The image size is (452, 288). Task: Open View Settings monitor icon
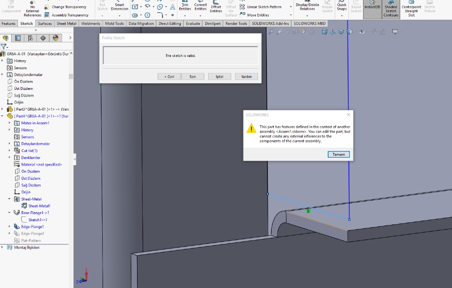click(395, 32)
